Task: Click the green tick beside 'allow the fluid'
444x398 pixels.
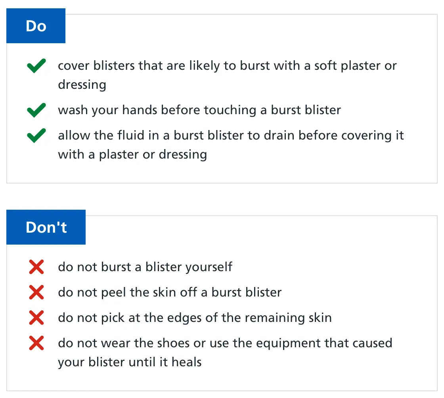Action: (x=36, y=136)
